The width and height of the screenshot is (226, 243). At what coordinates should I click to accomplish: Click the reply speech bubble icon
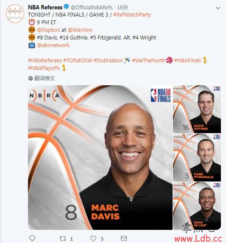(32, 238)
